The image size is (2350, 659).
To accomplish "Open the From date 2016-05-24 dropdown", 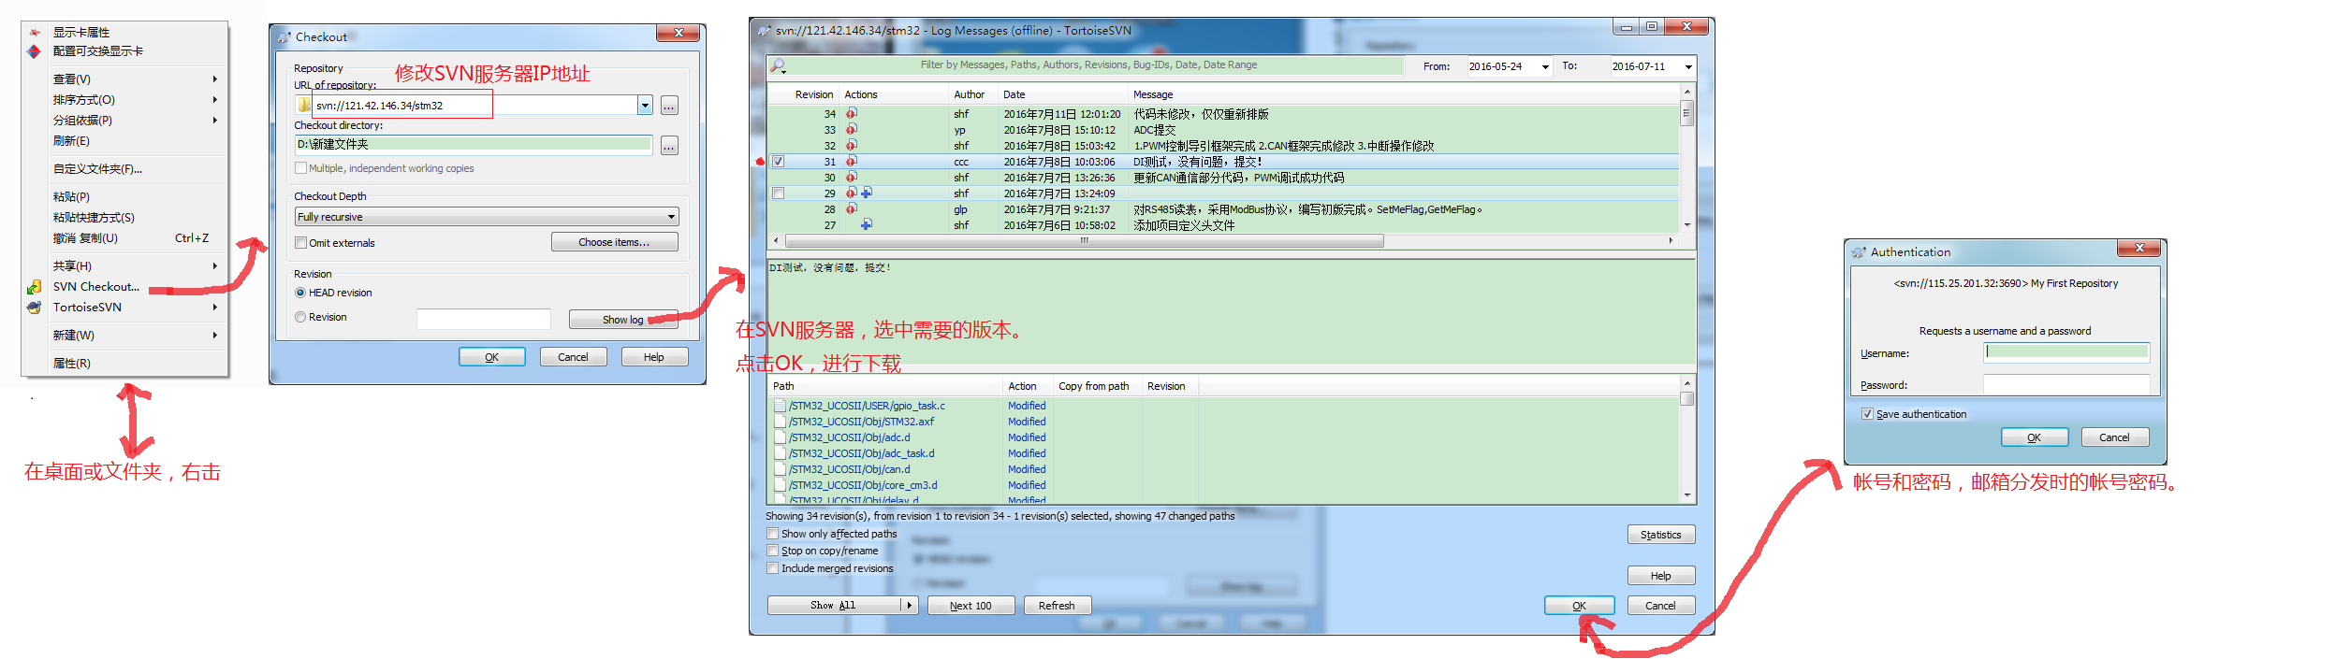I will (x=1545, y=66).
